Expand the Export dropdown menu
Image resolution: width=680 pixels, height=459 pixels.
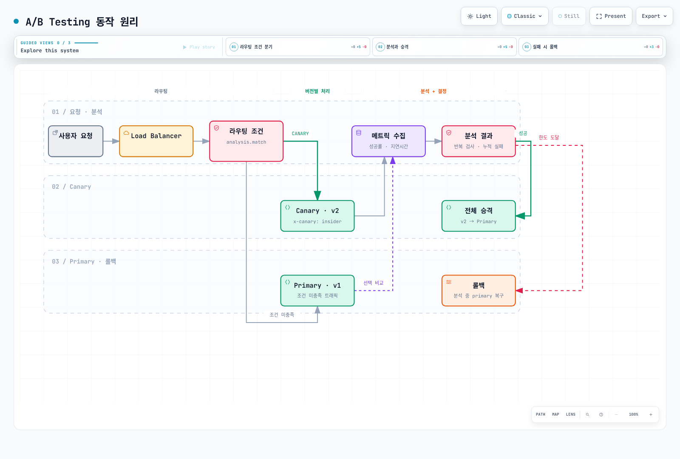654,16
